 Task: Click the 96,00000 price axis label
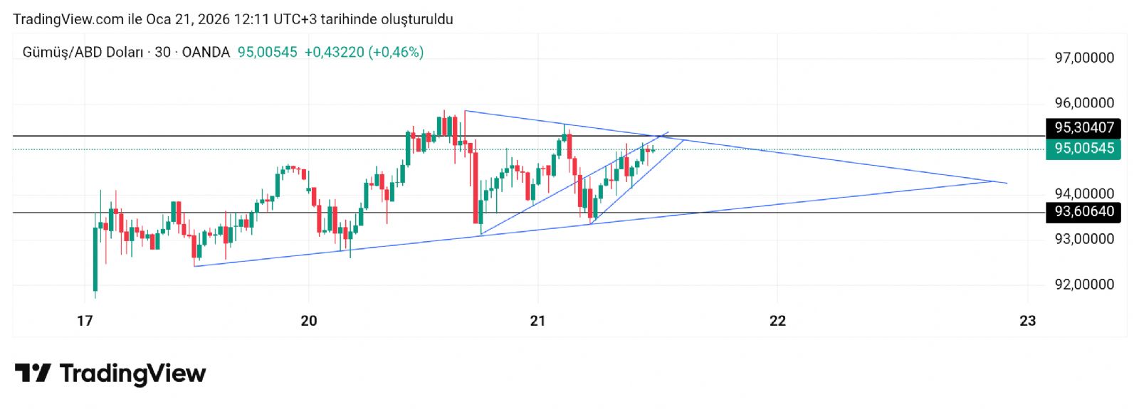(x=1084, y=103)
